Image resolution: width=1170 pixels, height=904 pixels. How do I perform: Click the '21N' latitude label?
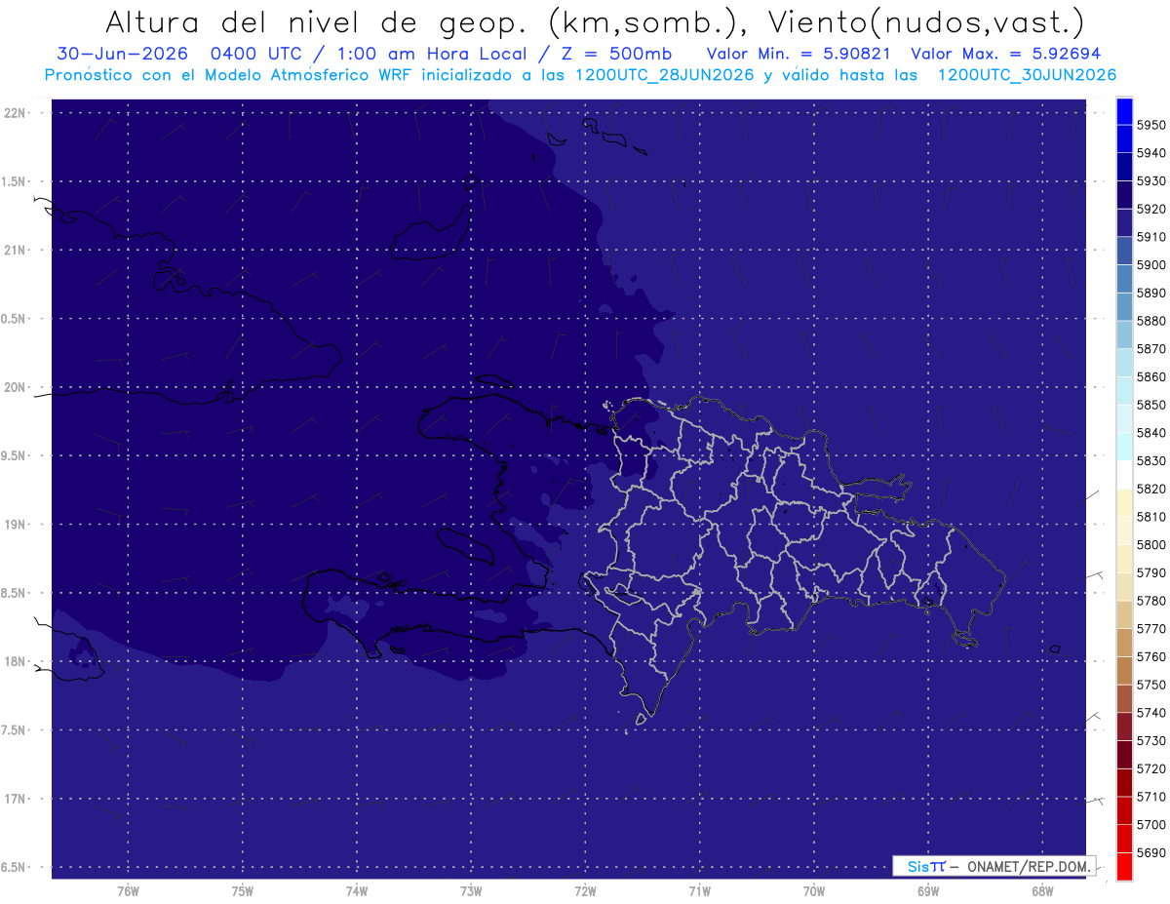(x=17, y=250)
